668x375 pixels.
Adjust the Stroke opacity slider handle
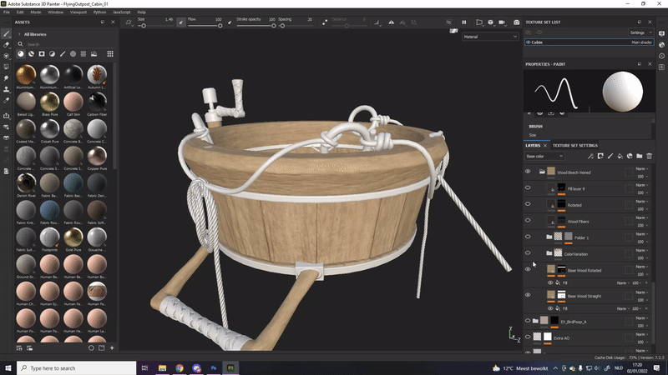274,26
